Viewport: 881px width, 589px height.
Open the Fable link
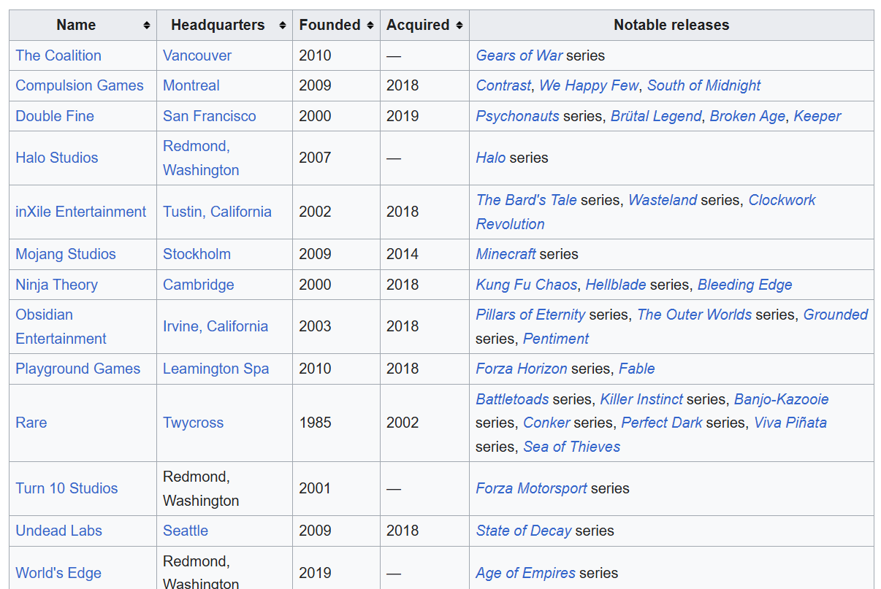[637, 369]
